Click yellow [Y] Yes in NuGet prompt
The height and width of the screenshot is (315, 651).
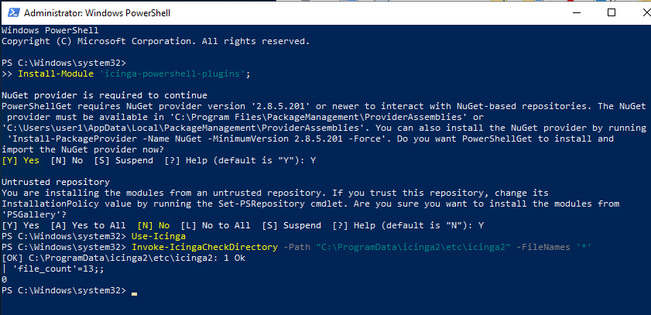tap(20, 160)
